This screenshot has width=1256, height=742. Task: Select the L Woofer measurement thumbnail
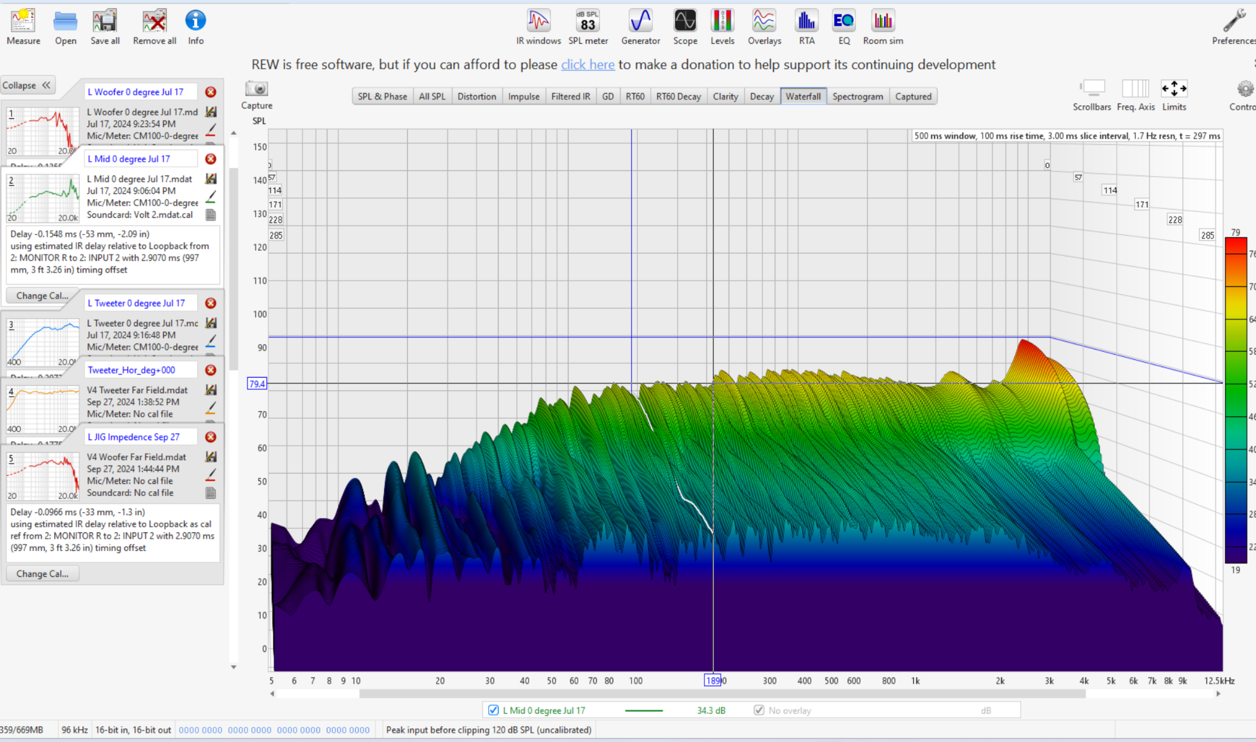pyautogui.click(x=42, y=131)
